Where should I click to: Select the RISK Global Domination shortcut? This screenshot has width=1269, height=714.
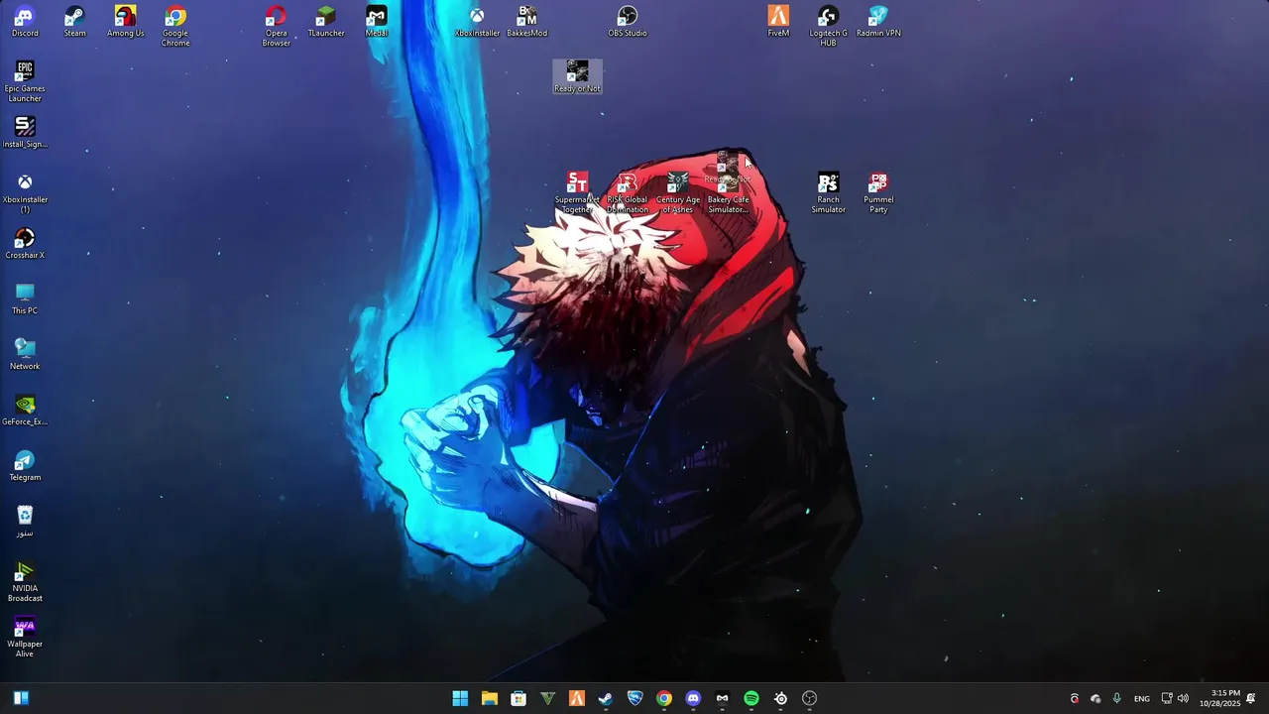[628, 192]
